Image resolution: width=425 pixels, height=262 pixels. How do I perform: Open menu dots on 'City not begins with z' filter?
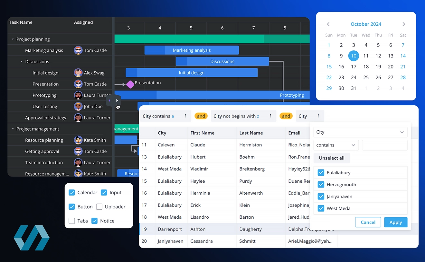pyautogui.click(x=270, y=116)
